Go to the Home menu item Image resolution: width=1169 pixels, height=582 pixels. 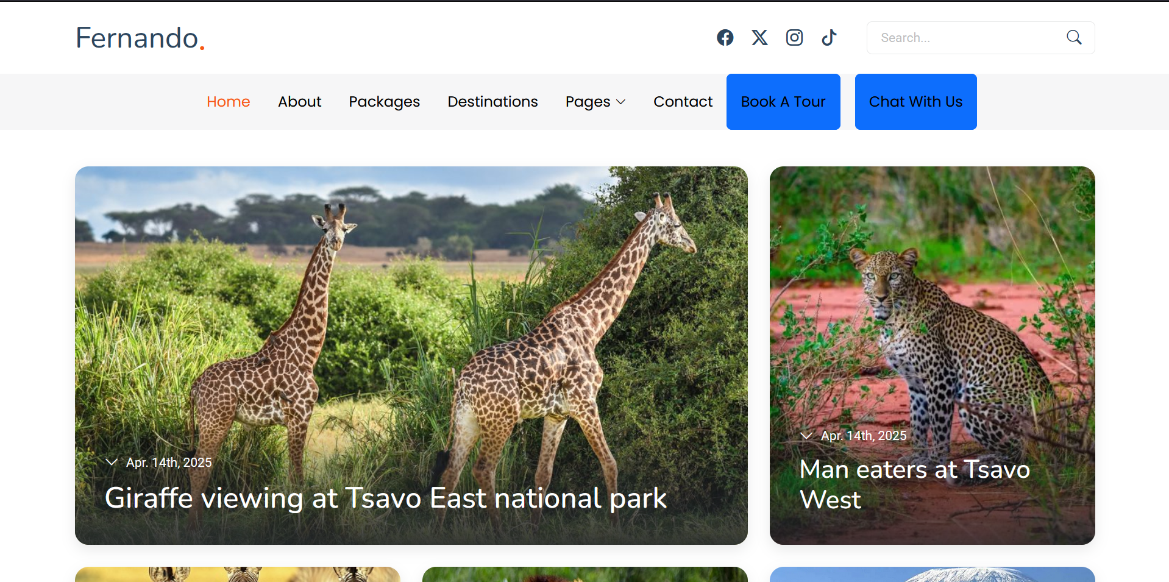pos(228,102)
